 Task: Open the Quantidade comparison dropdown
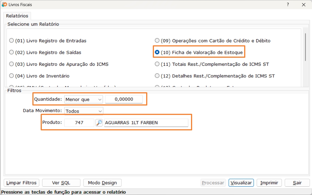pyautogui.click(x=84, y=99)
